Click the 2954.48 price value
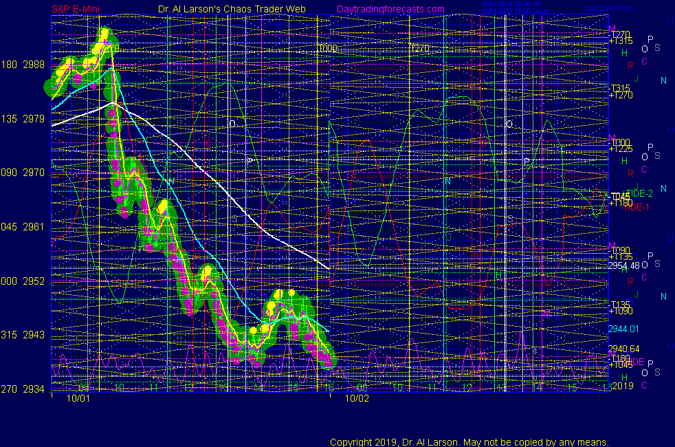Viewport: 675px width, 447px height. pos(623,265)
